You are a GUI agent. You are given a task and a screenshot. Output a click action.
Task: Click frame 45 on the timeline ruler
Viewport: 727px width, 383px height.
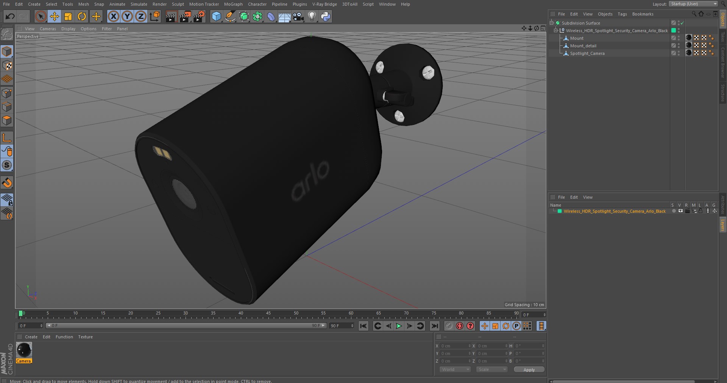pos(268,313)
